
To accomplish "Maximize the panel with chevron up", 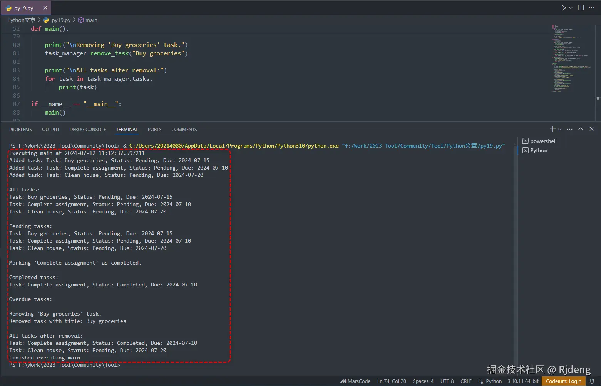I will [x=581, y=129].
